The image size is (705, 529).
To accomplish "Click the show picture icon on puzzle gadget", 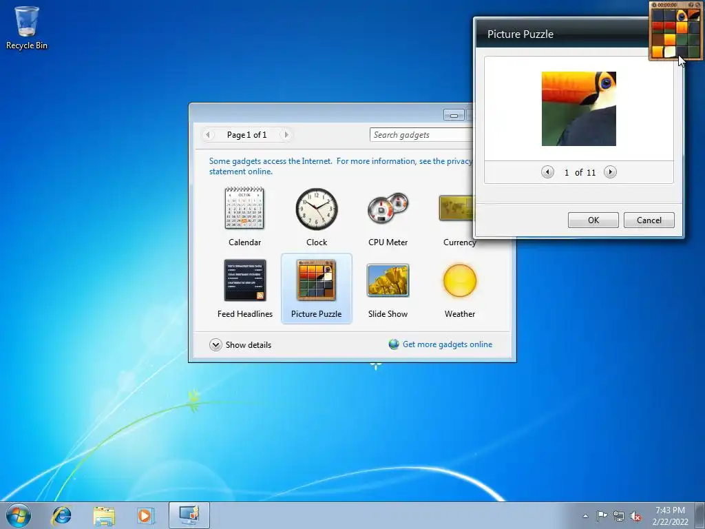I will (691, 5).
